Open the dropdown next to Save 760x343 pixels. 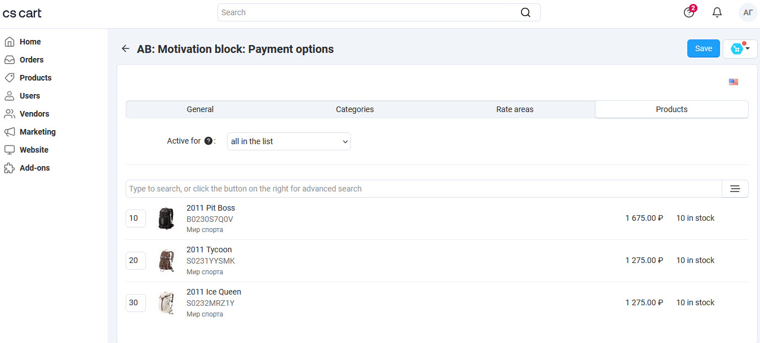click(x=740, y=49)
